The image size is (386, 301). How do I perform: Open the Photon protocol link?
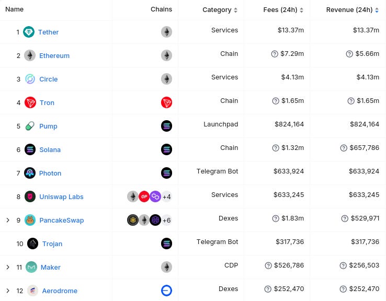(x=50, y=173)
